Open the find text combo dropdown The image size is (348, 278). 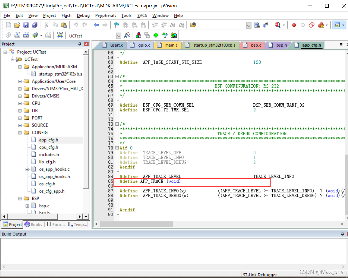coord(249,25)
